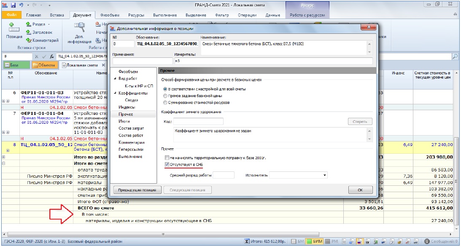Select Физобъем in dialog sidebar

coord(128,71)
